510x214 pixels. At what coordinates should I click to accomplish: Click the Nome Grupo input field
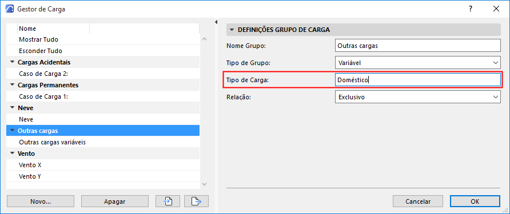(x=417, y=46)
